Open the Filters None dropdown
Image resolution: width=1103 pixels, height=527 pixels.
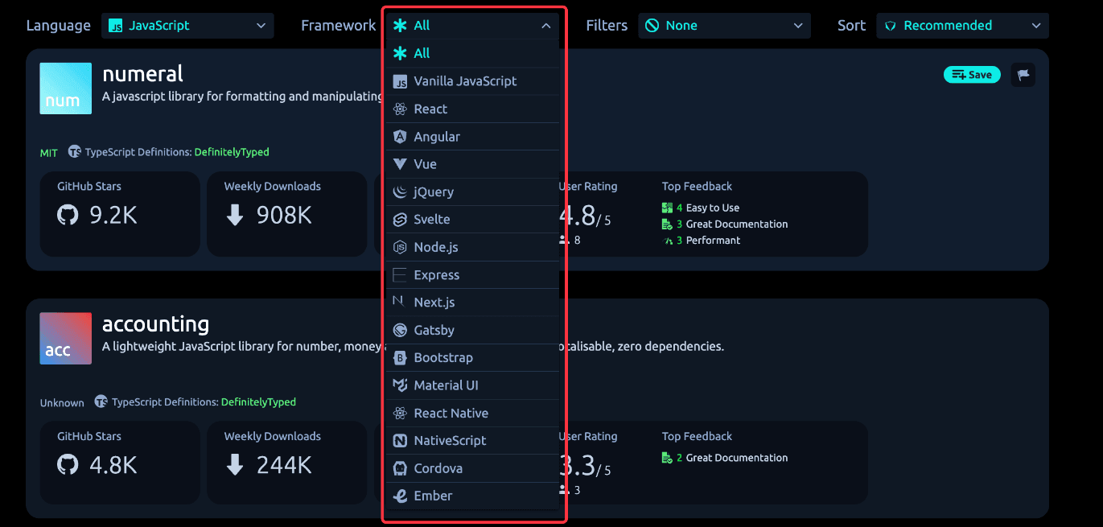724,26
